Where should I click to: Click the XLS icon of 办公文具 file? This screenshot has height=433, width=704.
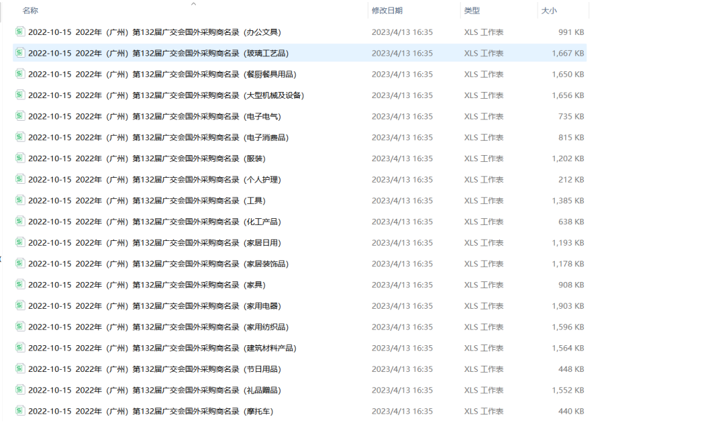(x=20, y=32)
